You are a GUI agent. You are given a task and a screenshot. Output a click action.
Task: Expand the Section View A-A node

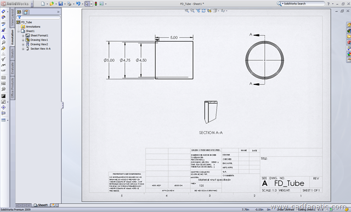[x=23, y=49]
